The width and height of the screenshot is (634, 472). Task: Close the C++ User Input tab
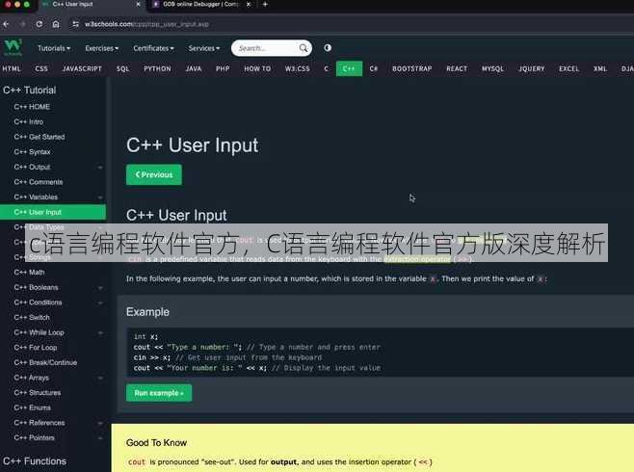[x=139, y=4]
